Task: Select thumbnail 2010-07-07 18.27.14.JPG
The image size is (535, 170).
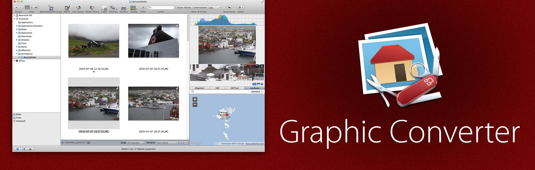Action: 153,41
